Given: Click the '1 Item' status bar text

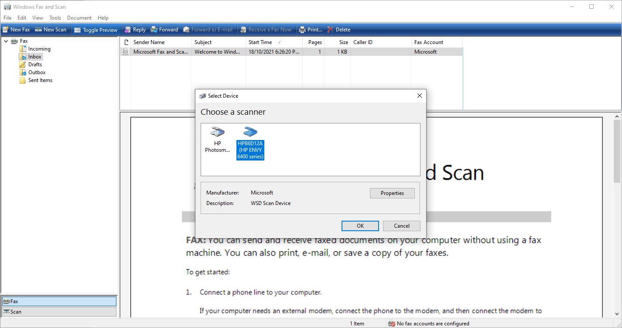Looking at the screenshot, I should click(x=357, y=324).
